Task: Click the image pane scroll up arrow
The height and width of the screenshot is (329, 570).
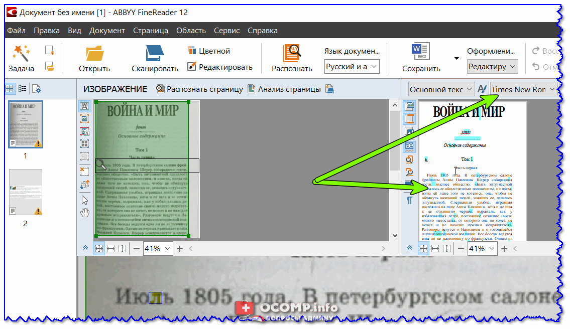Action: tap(395, 105)
